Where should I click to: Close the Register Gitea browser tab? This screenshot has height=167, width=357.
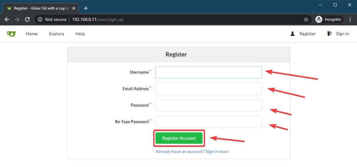pos(74,8)
